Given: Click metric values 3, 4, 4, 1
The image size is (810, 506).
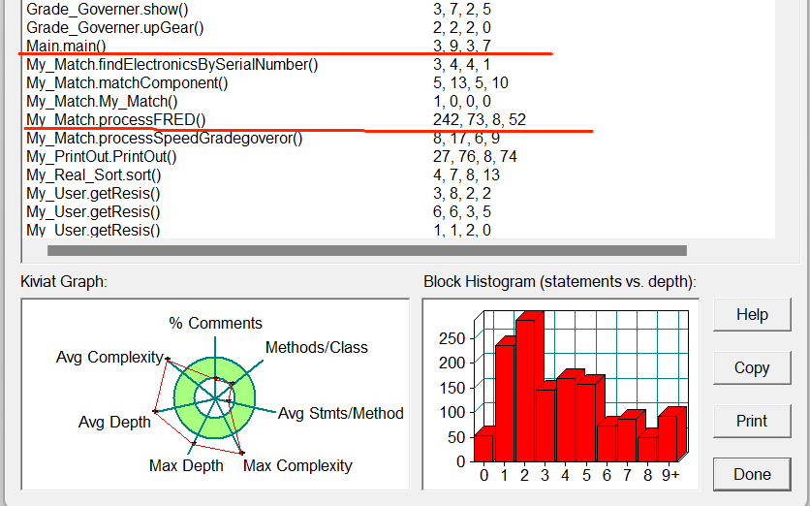Looking at the screenshot, I should pyautogui.click(x=462, y=64).
